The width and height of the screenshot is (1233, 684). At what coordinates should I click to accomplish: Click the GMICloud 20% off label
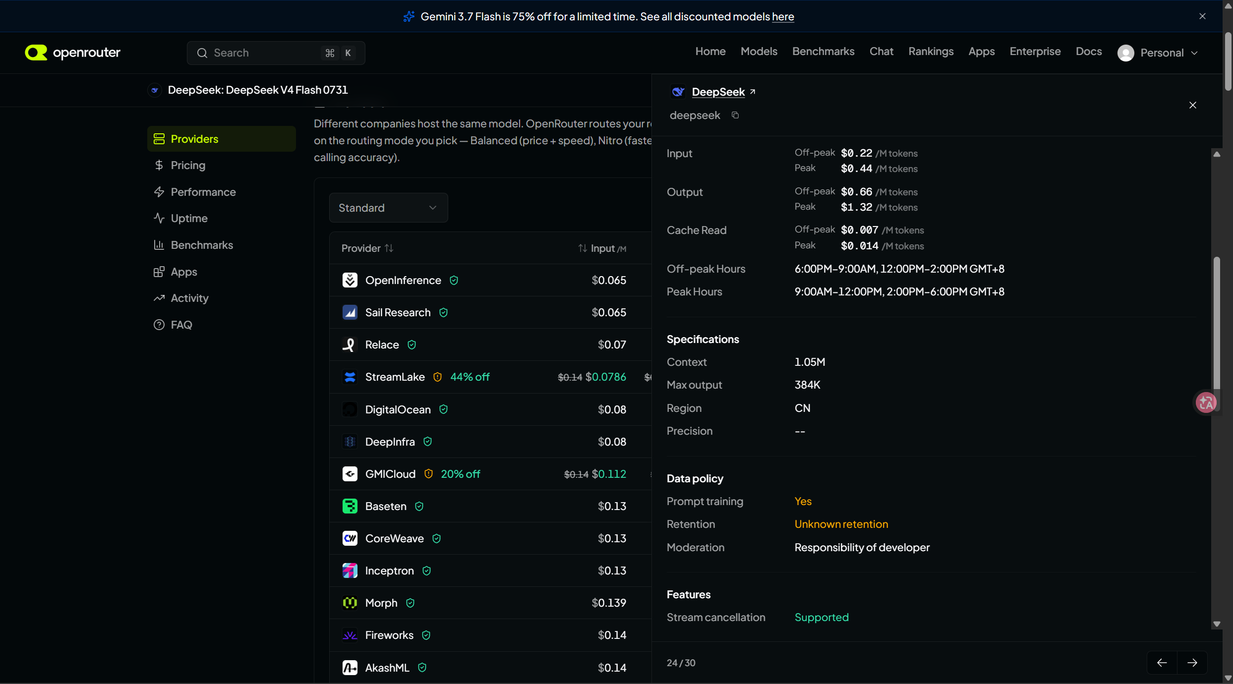[x=461, y=474]
